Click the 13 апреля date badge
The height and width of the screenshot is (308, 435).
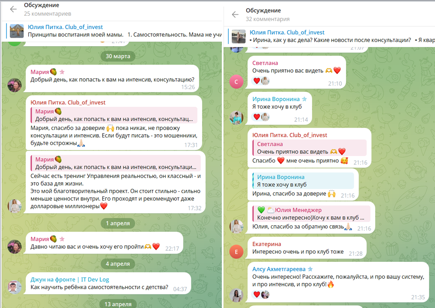[x=118, y=304]
